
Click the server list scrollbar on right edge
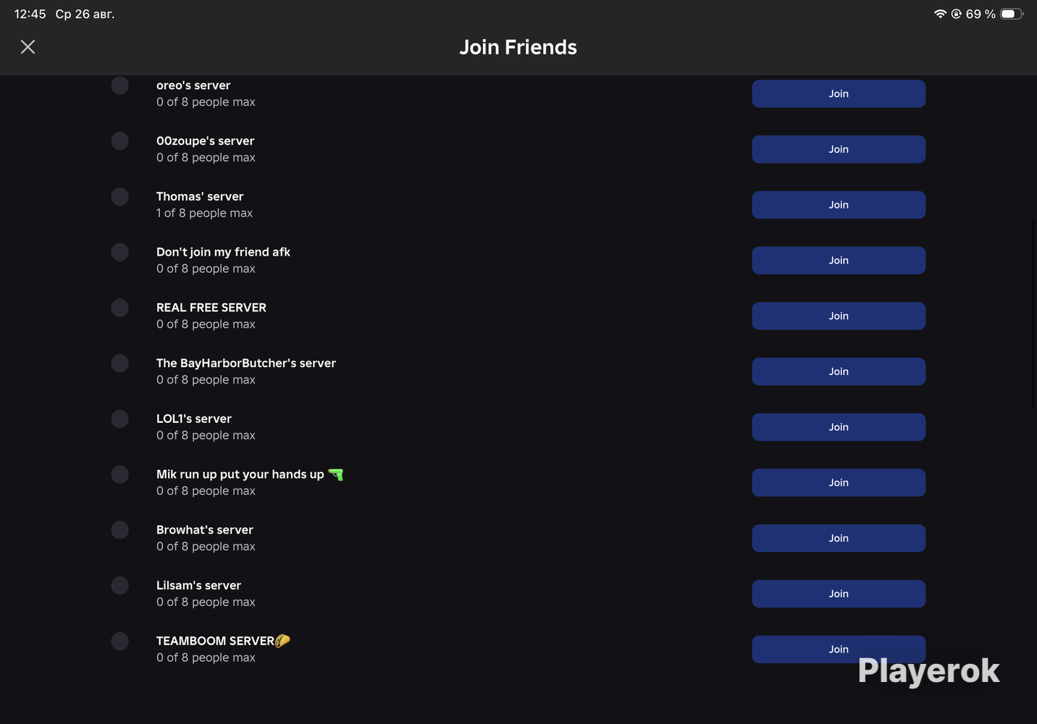1033,315
